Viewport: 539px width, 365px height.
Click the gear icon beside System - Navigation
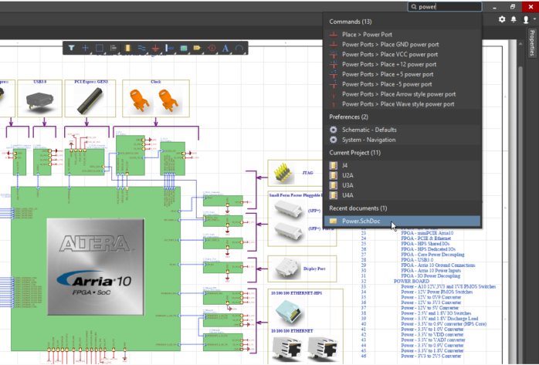click(x=333, y=140)
